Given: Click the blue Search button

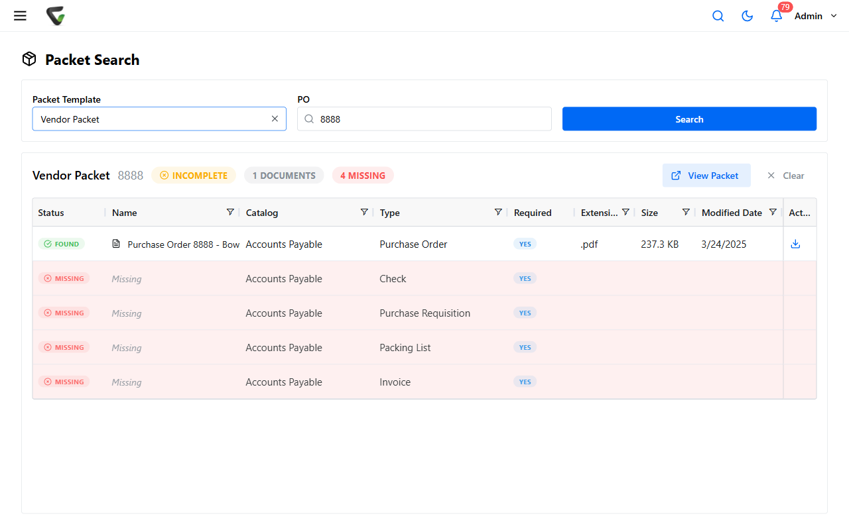Looking at the screenshot, I should (689, 119).
